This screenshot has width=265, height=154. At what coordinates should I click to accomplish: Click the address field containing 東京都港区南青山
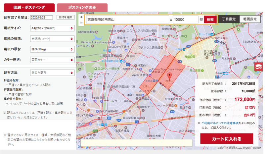(127, 20)
